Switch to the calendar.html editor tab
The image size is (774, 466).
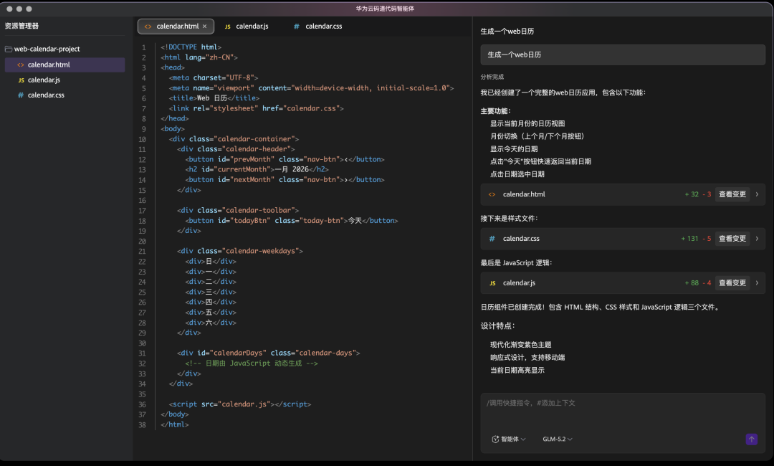[x=176, y=26]
